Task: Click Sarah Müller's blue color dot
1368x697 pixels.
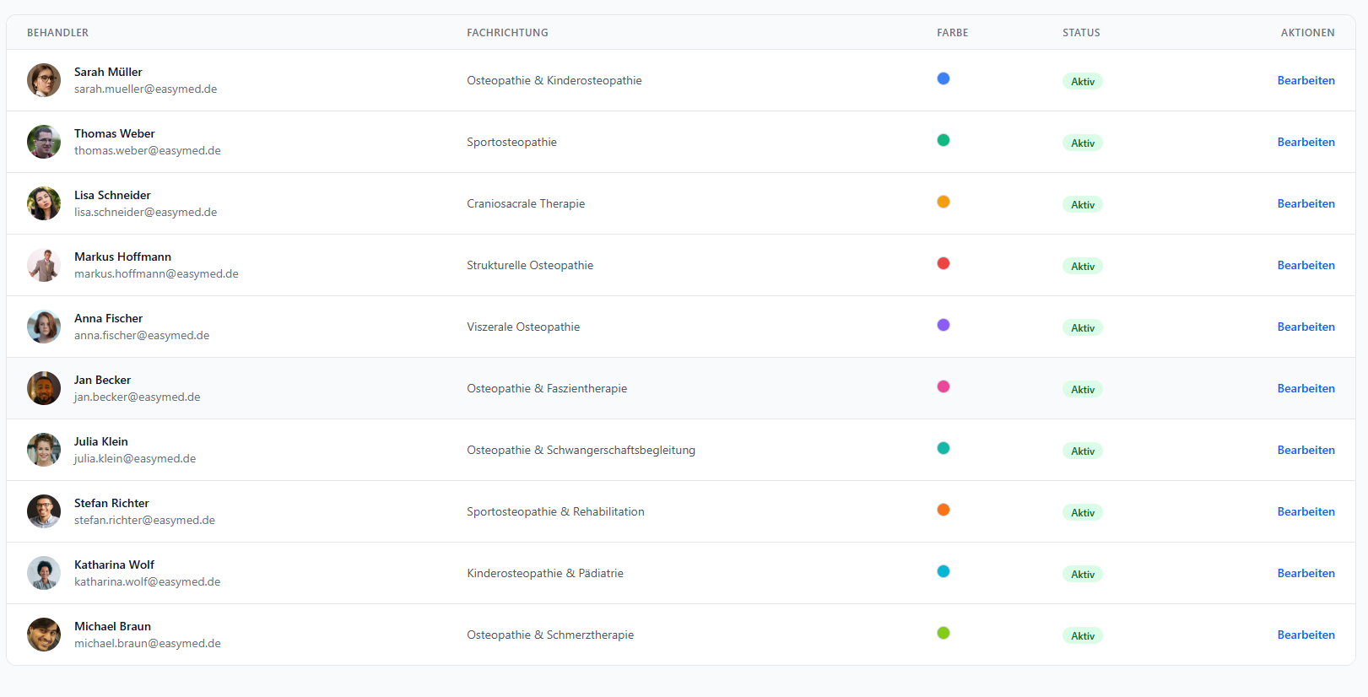Action: click(x=944, y=78)
